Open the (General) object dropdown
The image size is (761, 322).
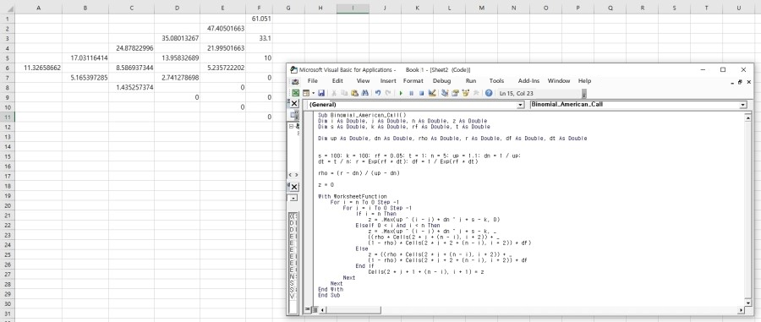(x=521, y=105)
